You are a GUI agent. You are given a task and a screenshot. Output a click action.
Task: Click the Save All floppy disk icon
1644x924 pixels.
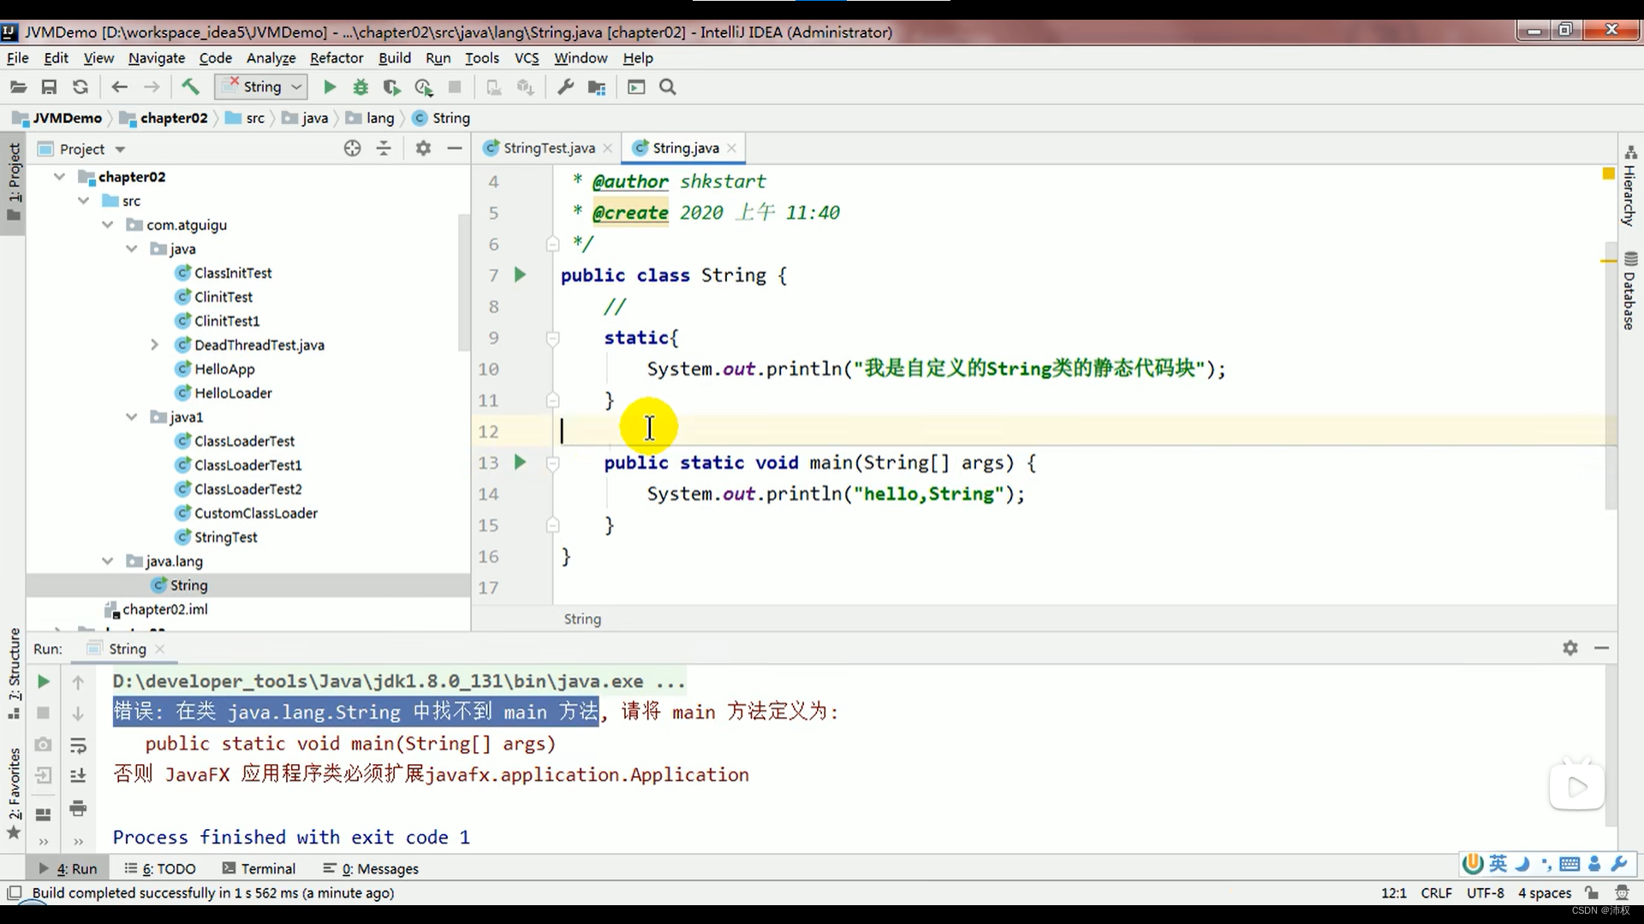(x=49, y=86)
